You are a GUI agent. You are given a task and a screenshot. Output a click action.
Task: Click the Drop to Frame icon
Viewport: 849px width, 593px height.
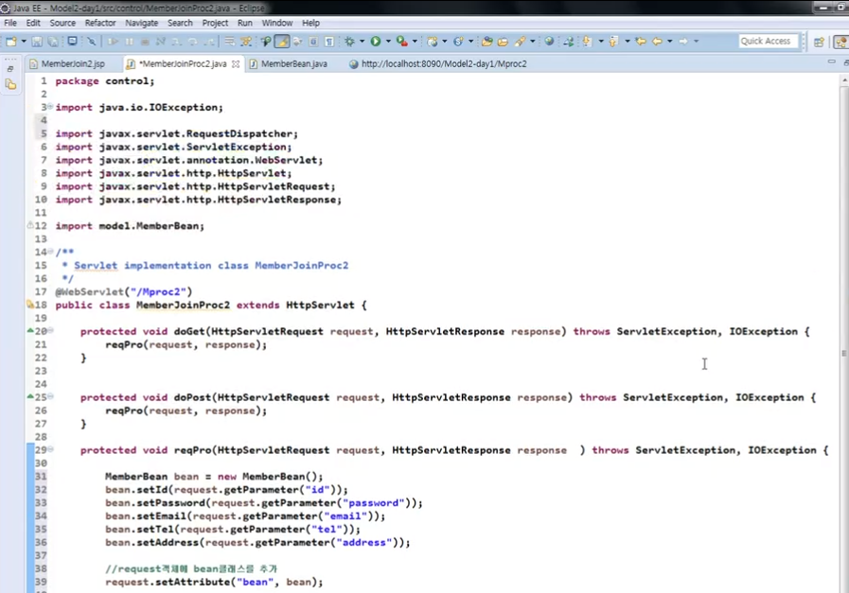tap(230, 41)
